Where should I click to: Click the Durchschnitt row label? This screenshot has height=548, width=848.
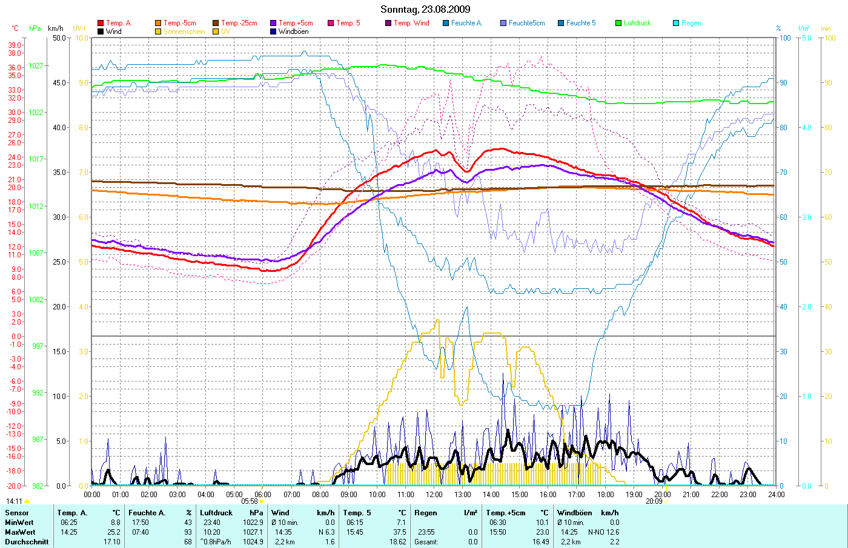click(27, 542)
